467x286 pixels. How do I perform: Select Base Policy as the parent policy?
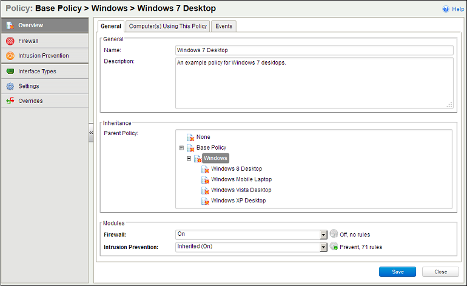pos(211,148)
